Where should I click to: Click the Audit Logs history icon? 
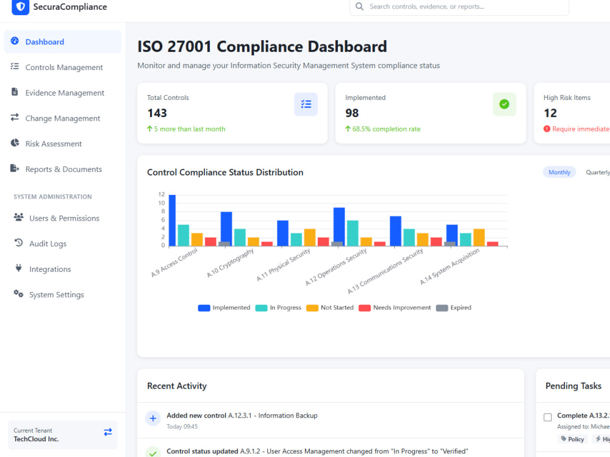tap(18, 243)
